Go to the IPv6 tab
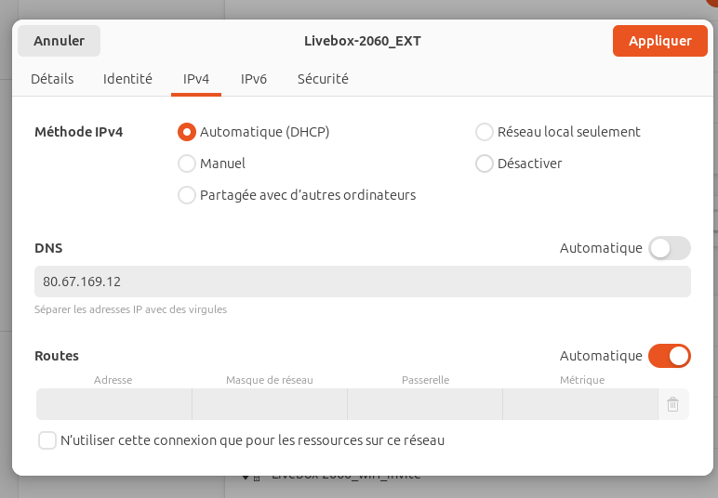 [254, 79]
